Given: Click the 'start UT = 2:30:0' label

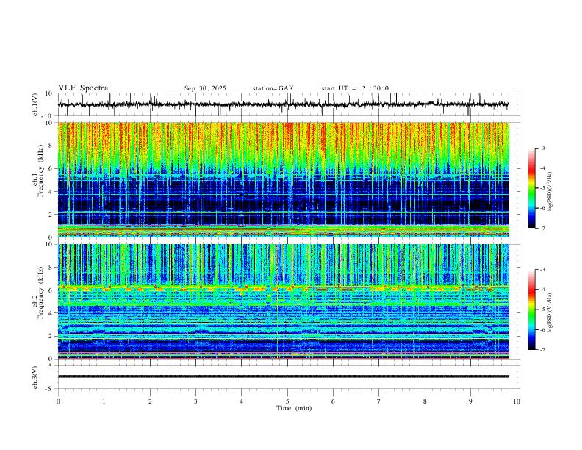Looking at the screenshot, I should 355,88.
